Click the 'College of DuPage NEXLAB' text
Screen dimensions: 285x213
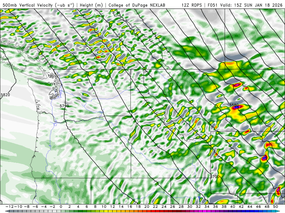[137, 5]
